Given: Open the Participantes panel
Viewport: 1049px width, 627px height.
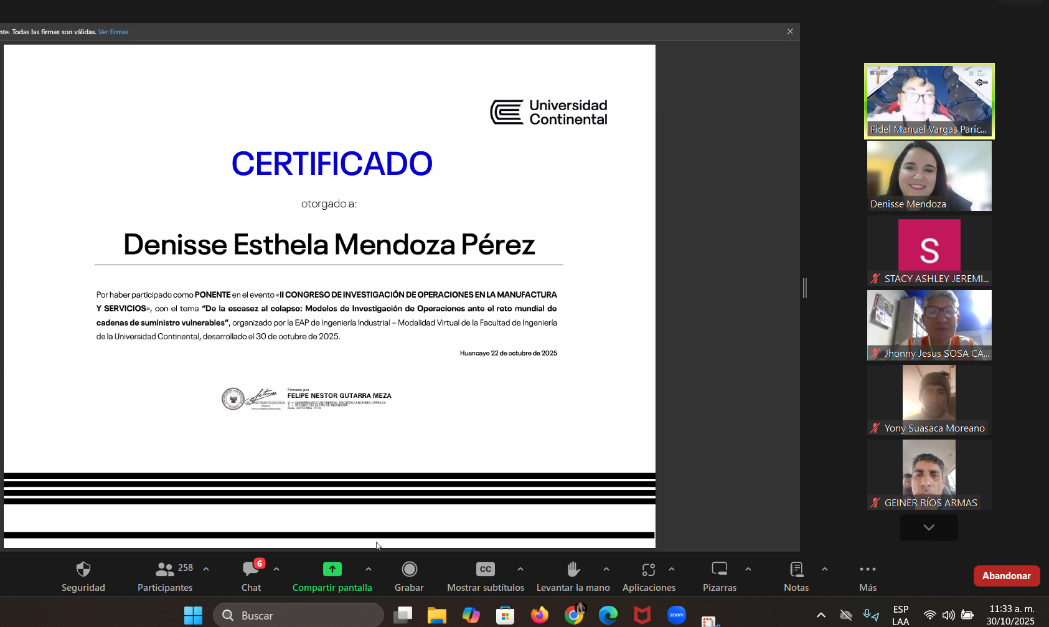Looking at the screenshot, I should (x=165, y=570).
